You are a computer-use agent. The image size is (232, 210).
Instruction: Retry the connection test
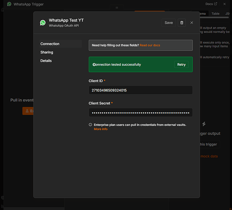point(181,65)
